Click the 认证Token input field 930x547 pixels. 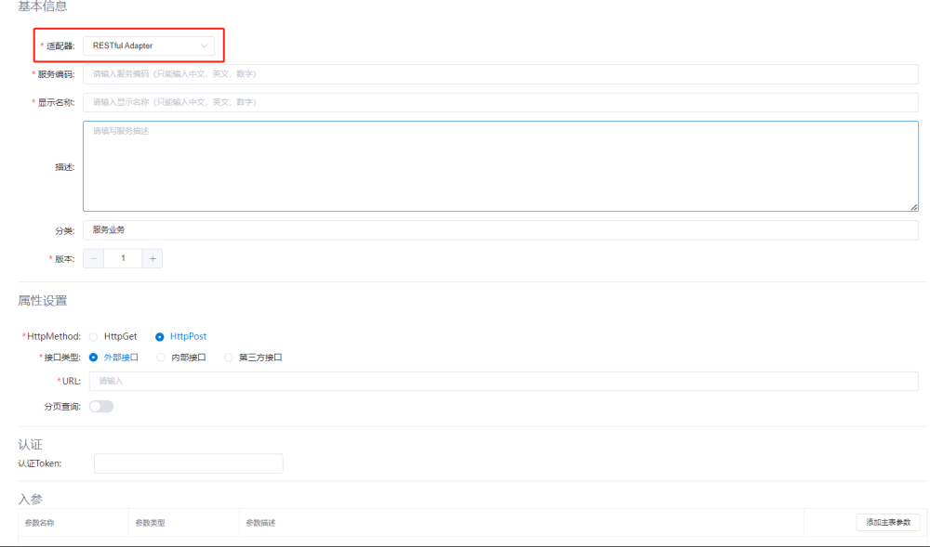coord(188,463)
